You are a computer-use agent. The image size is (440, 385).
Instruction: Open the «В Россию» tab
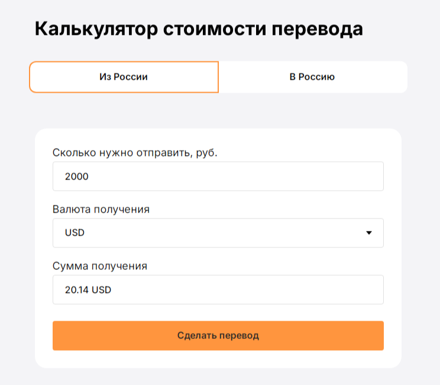tap(312, 77)
